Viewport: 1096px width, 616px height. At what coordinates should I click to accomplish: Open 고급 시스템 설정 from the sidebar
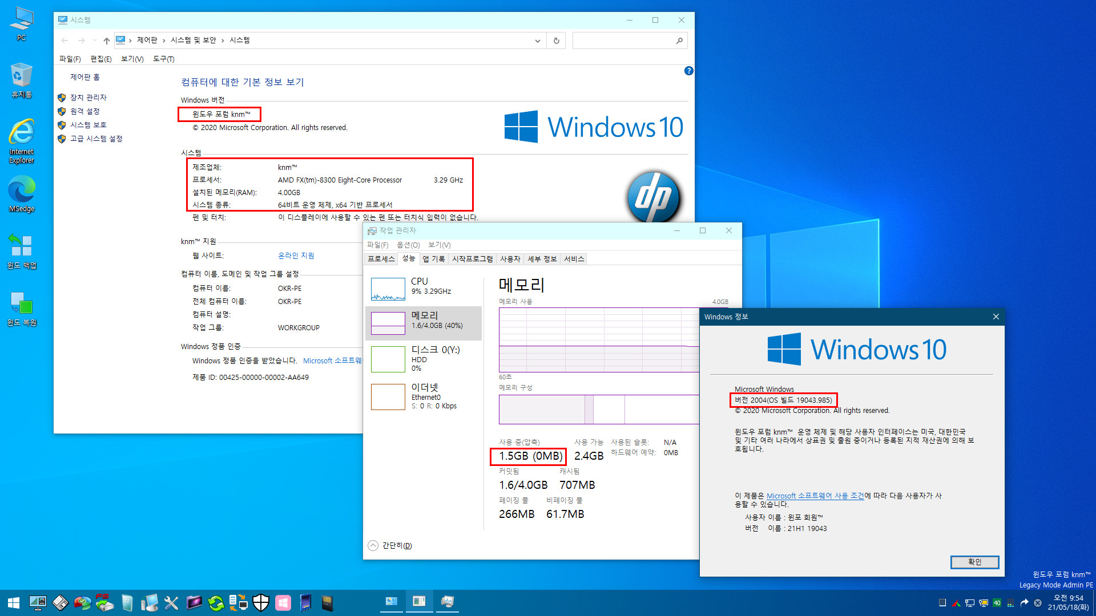pyautogui.click(x=96, y=139)
